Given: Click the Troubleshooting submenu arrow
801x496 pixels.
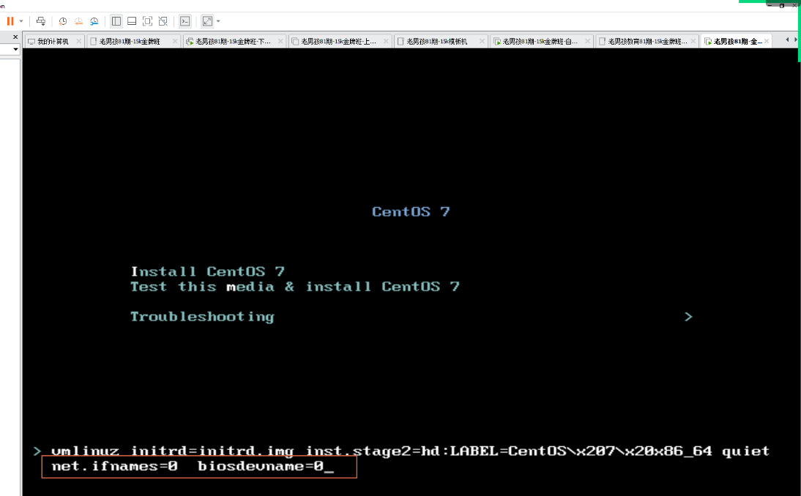Looking at the screenshot, I should click(x=688, y=317).
